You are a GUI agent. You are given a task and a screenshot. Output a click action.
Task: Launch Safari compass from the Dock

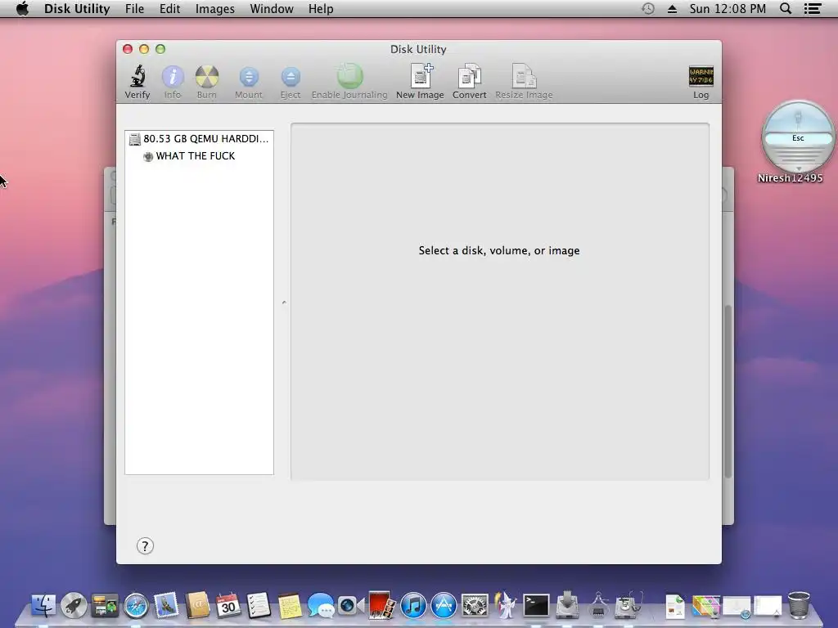pos(136,606)
